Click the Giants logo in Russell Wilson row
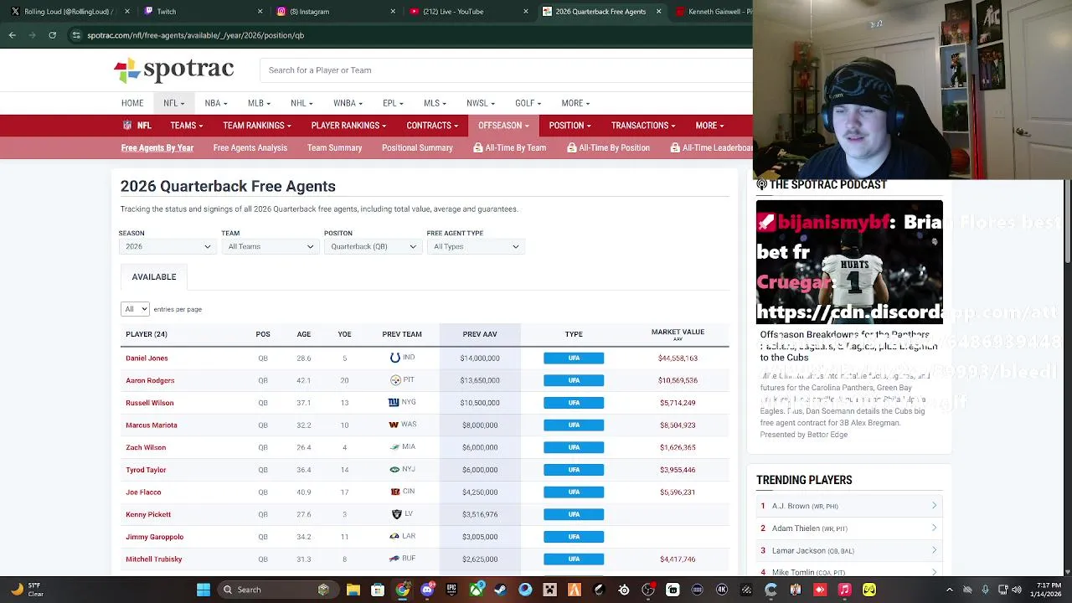The height and width of the screenshot is (603, 1072). pos(394,403)
